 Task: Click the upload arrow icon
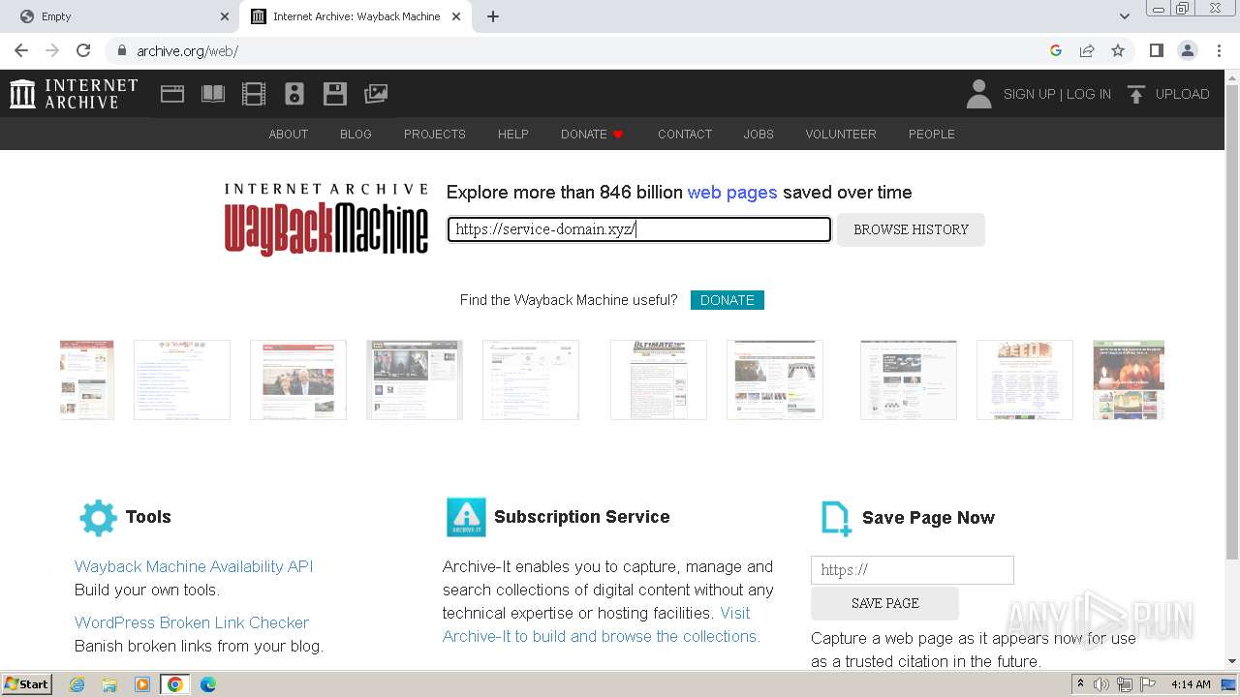1136,94
